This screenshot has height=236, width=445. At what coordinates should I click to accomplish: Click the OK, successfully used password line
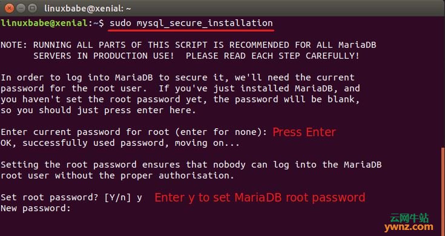click(x=120, y=143)
